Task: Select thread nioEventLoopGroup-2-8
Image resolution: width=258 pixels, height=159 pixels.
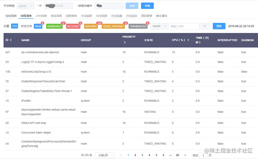Action: point(36,72)
